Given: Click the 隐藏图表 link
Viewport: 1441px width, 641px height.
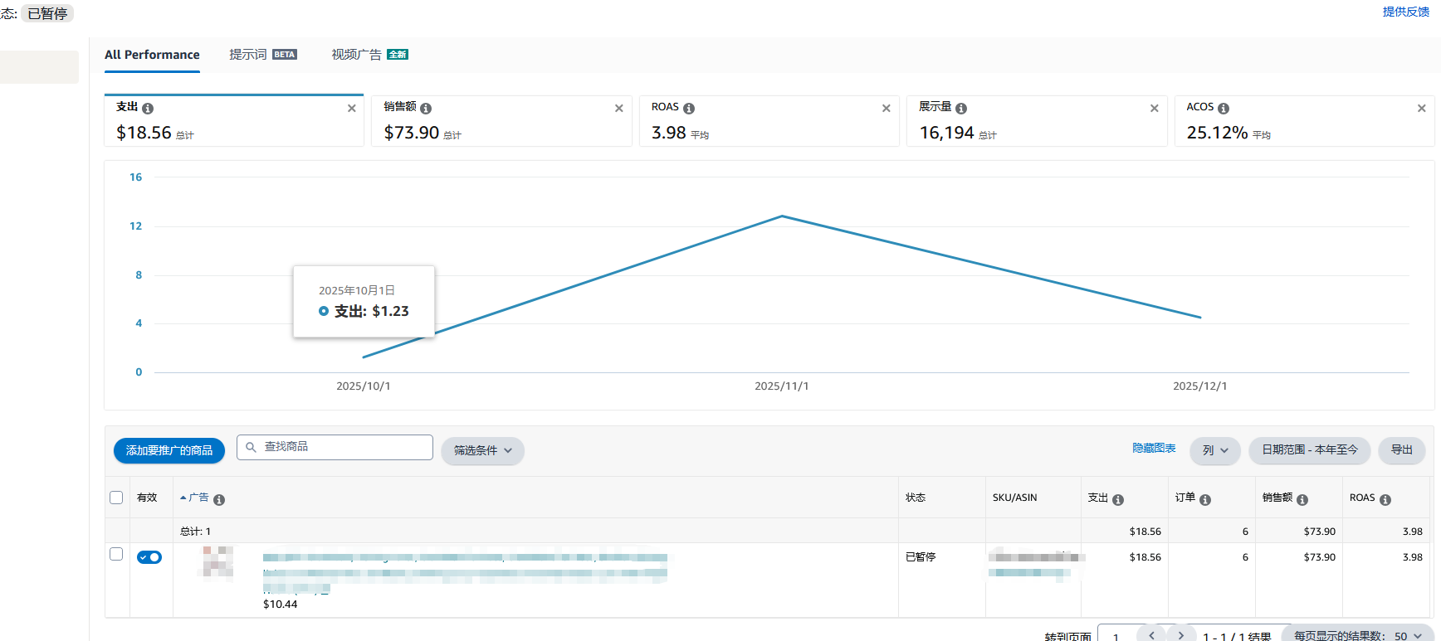Looking at the screenshot, I should click(1154, 448).
